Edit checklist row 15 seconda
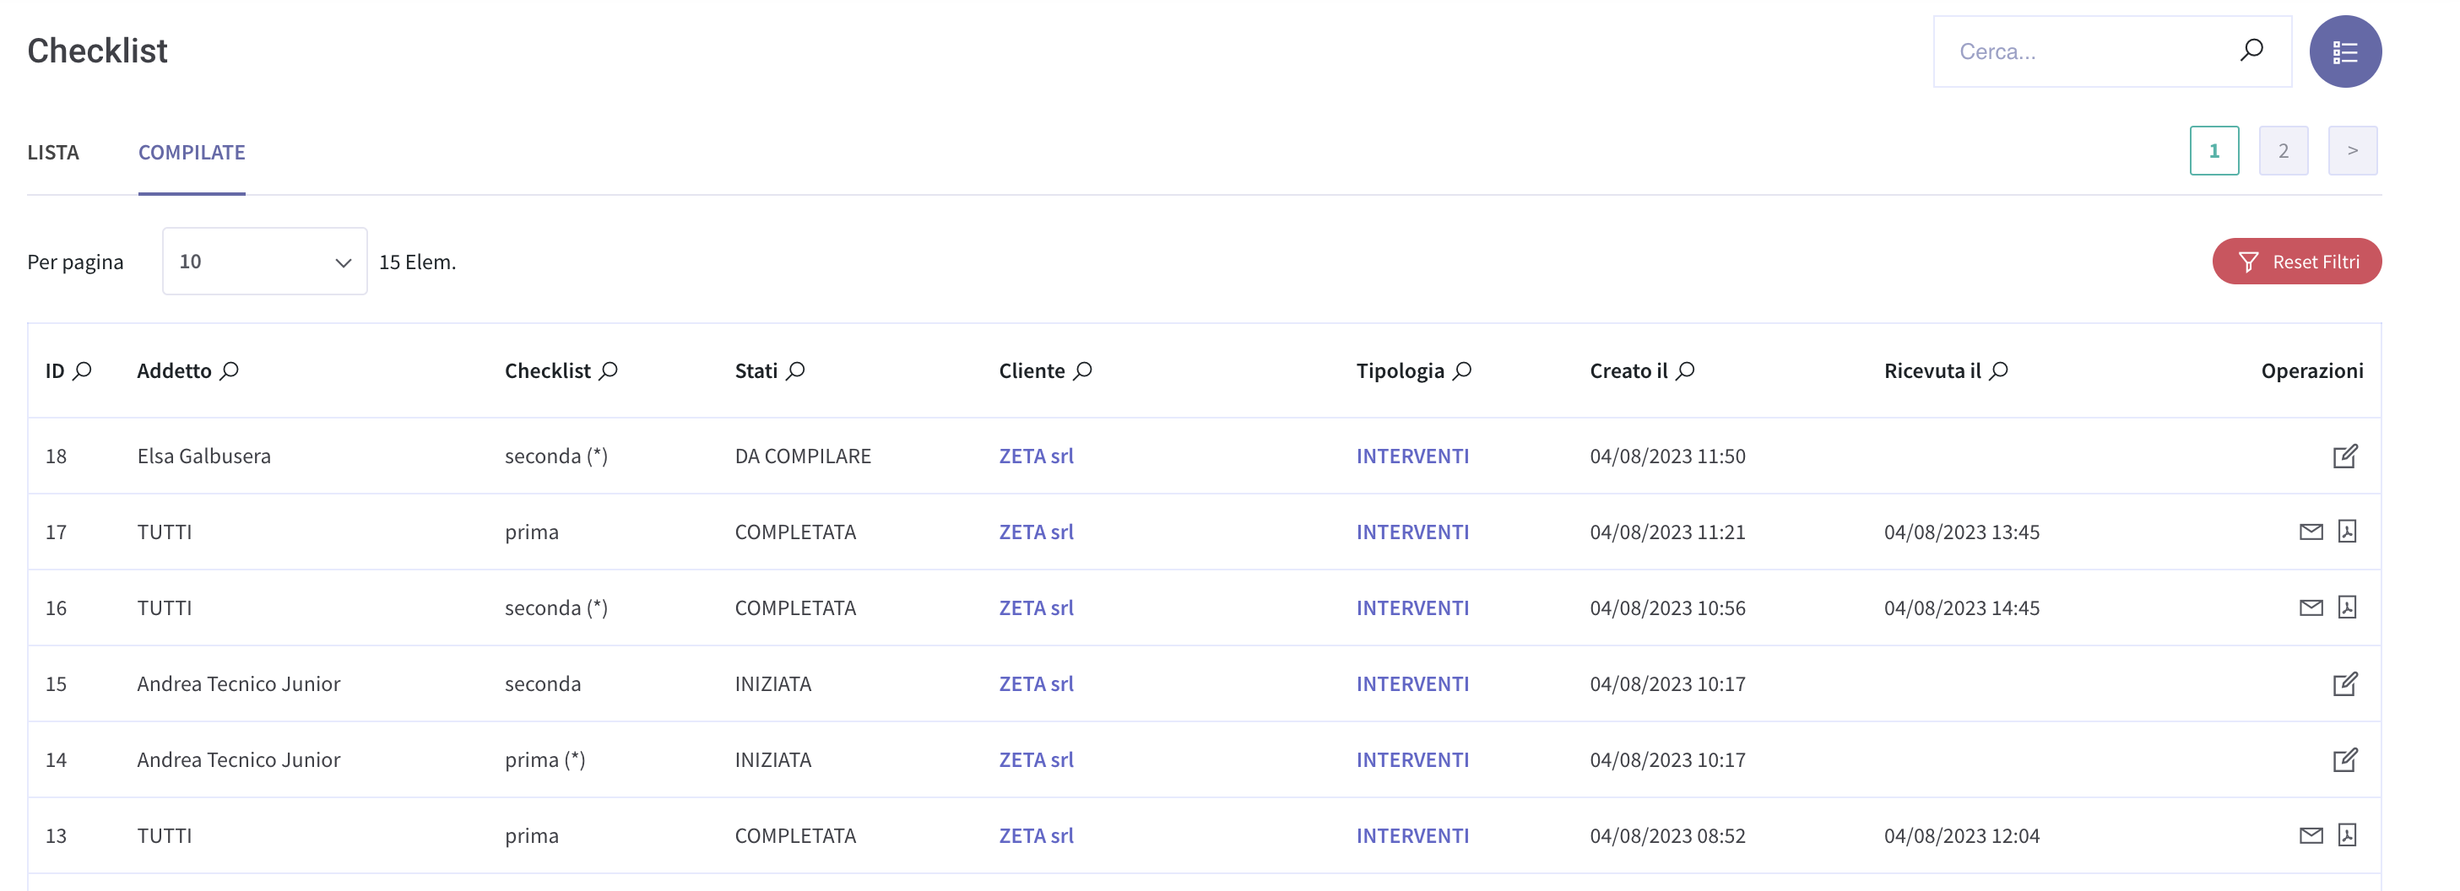This screenshot has width=2460, height=891. (x=2344, y=684)
